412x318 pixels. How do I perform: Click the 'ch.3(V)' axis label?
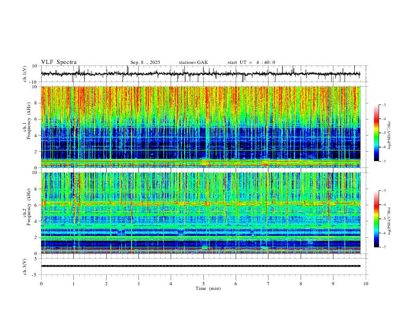point(25,267)
